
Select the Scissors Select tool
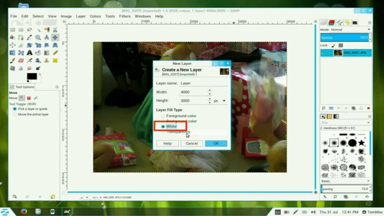tap(55, 30)
